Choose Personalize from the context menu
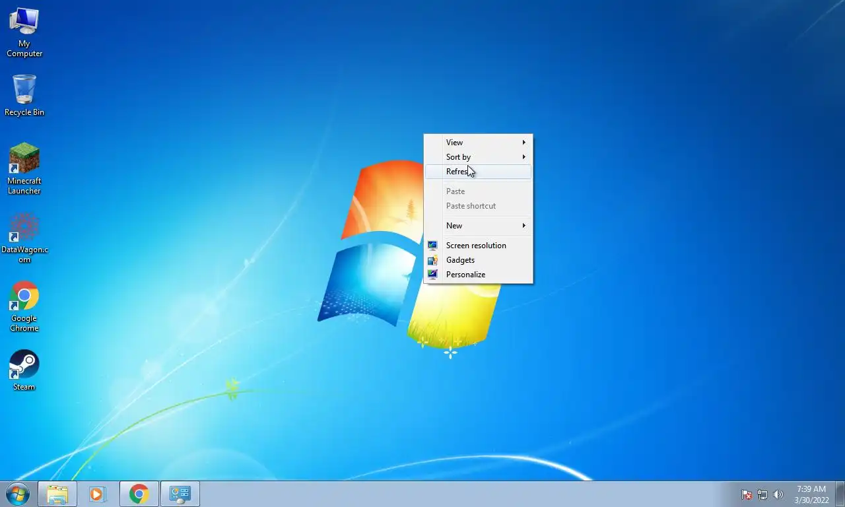Screen dimensions: 845x507 point(478,275)
